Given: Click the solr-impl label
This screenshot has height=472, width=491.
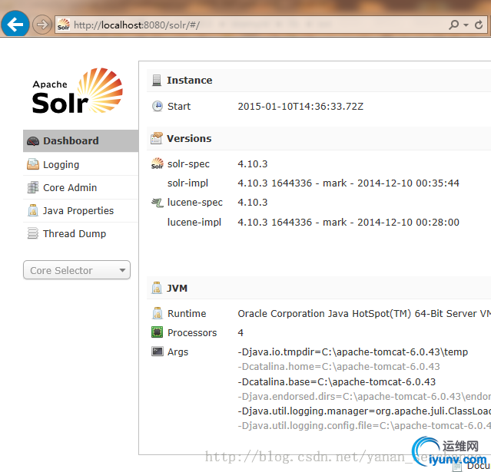Looking at the screenshot, I should pos(187,183).
